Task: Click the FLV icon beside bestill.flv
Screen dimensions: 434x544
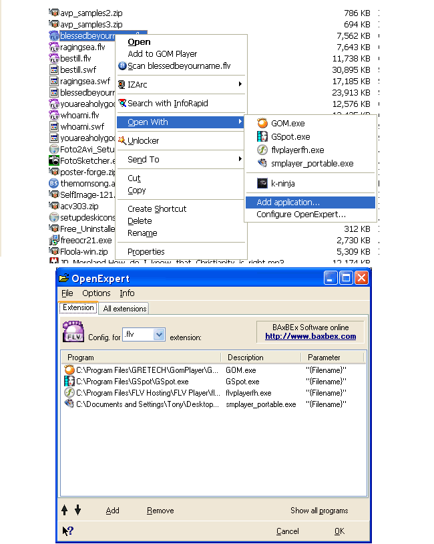Action: click(x=54, y=58)
